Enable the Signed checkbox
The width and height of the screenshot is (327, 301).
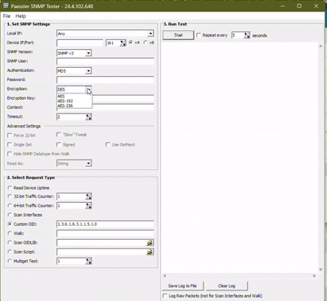pos(59,145)
